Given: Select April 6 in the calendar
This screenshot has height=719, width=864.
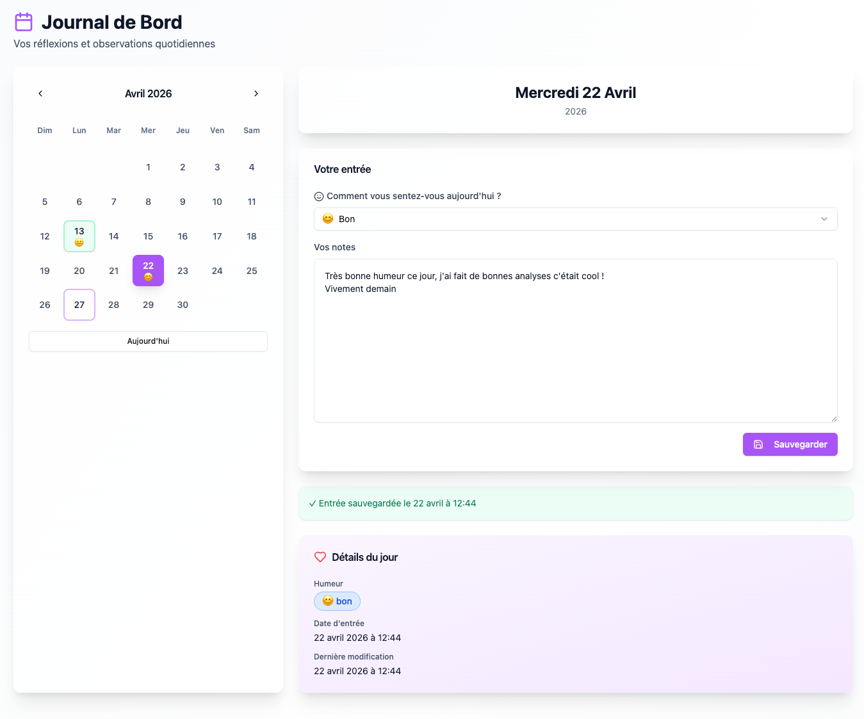Looking at the screenshot, I should pyautogui.click(x=79, y=202).
